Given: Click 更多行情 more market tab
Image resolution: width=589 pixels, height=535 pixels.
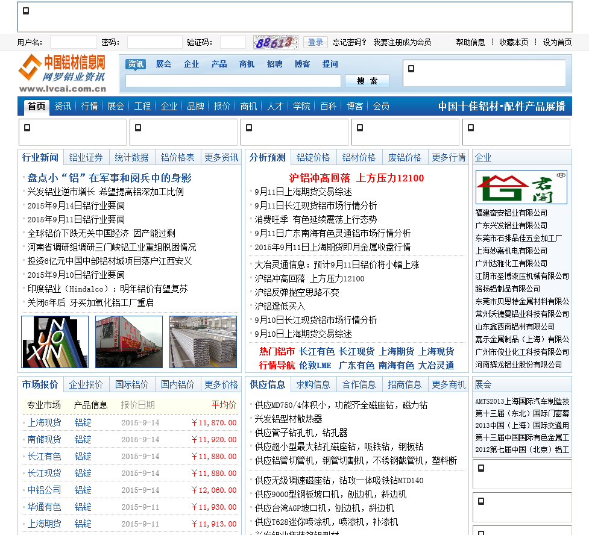Looking at the screenshot, I should coord(449,157).
